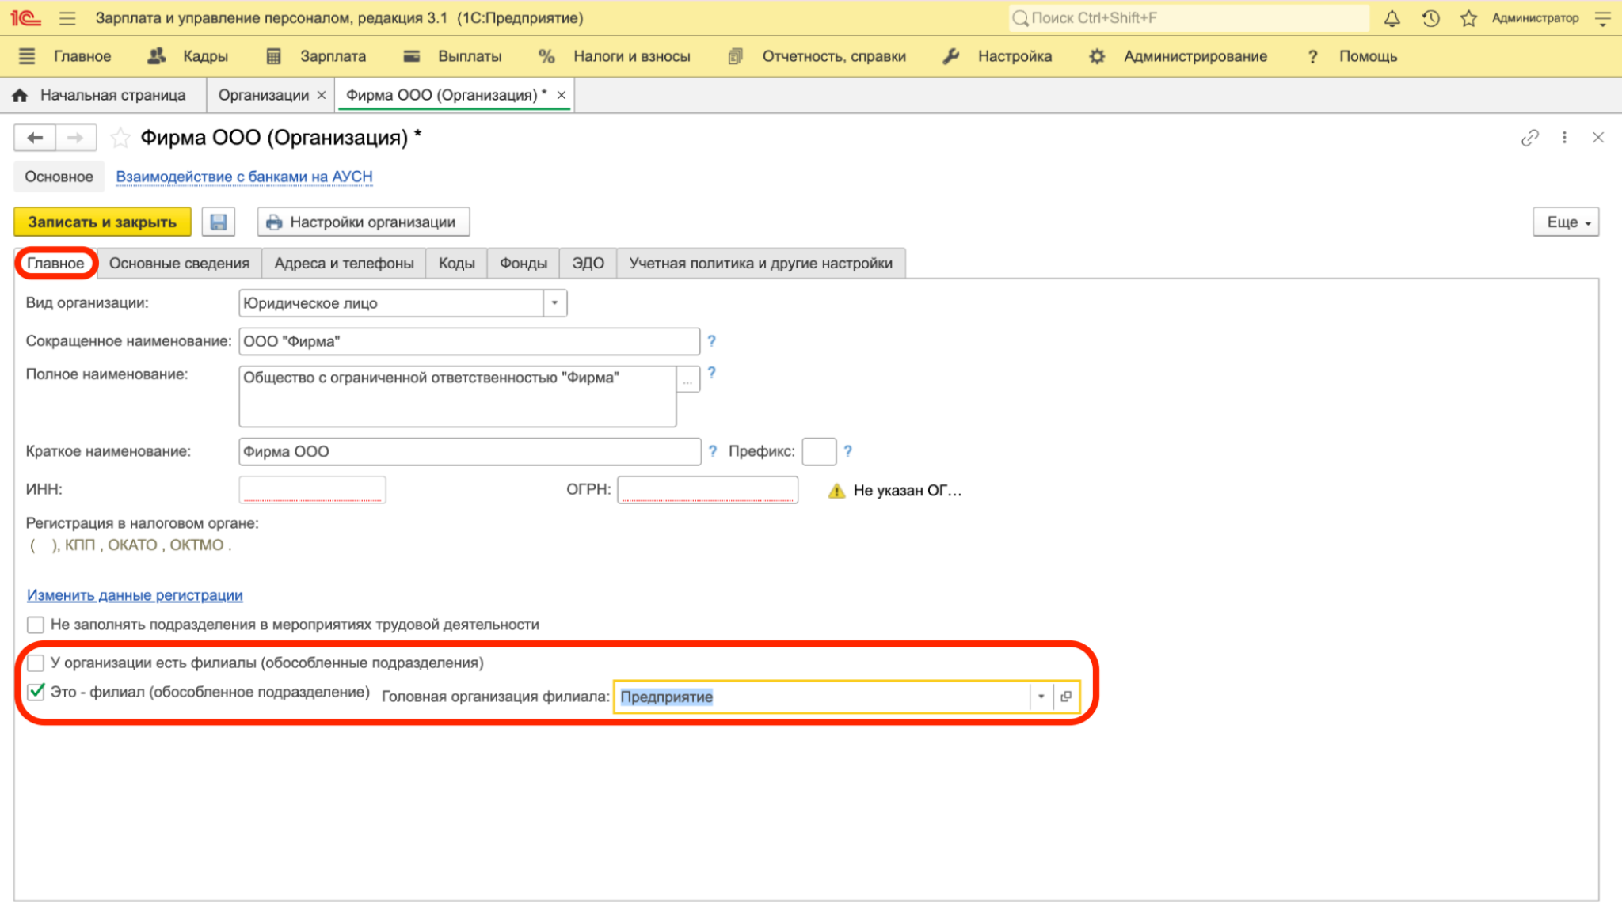Viewport: 1622px width, 915px height.
Task: Click the help question mark beside Префикс
Action: click(x=847, y=451)
